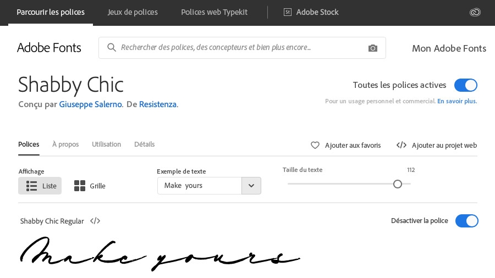Viewport: 495px width, 278px height.
Task: Click in the font search input field
Action: tap(242, 48)
